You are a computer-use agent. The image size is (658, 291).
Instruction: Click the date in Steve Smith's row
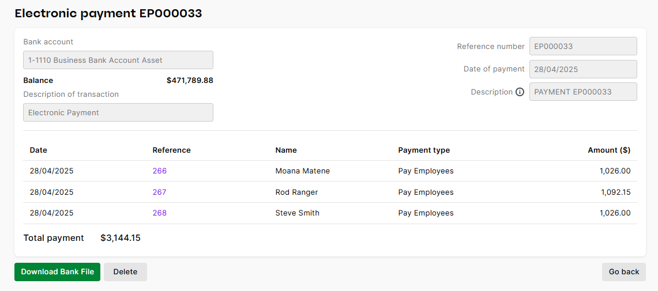[52, 213]
